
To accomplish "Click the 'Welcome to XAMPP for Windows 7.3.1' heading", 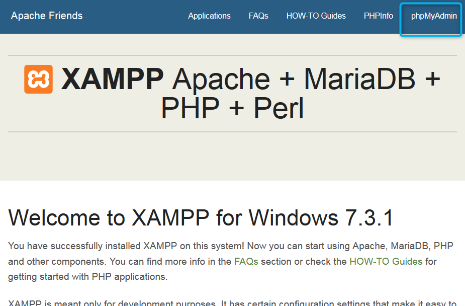I will pyautogui.click(x=201, y=218).
